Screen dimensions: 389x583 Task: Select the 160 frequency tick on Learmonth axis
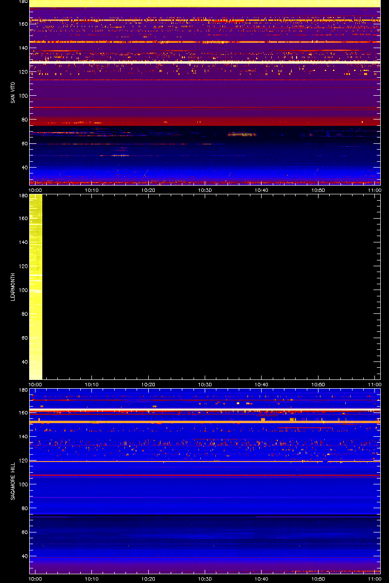22,219
